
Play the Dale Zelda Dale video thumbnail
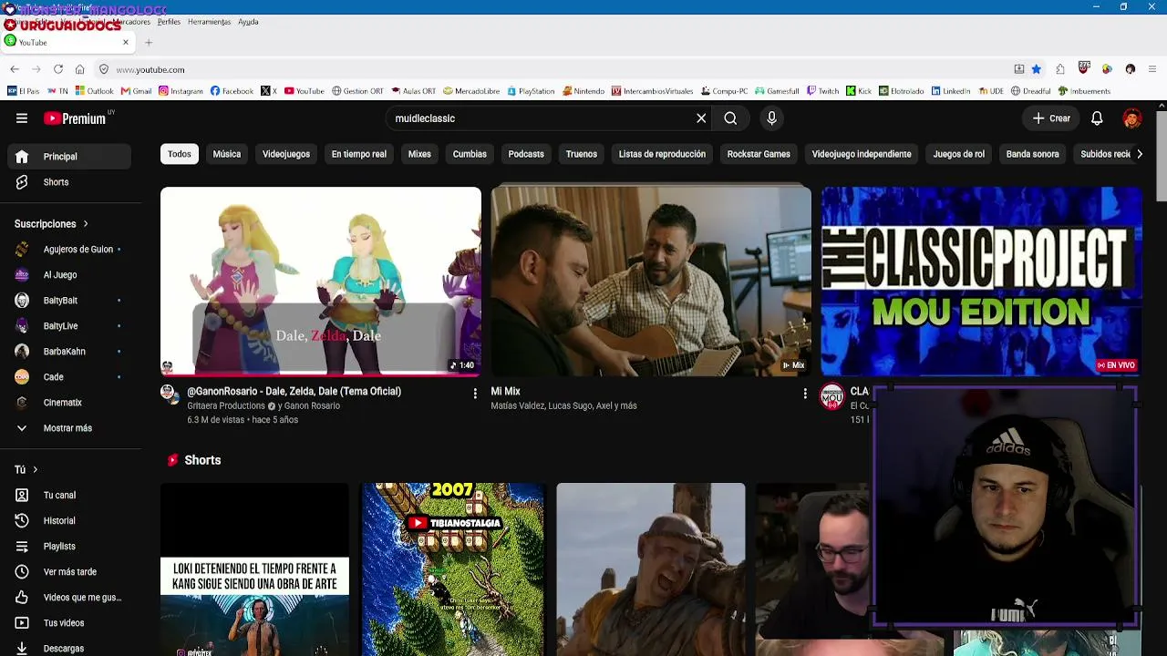(321, 282)
